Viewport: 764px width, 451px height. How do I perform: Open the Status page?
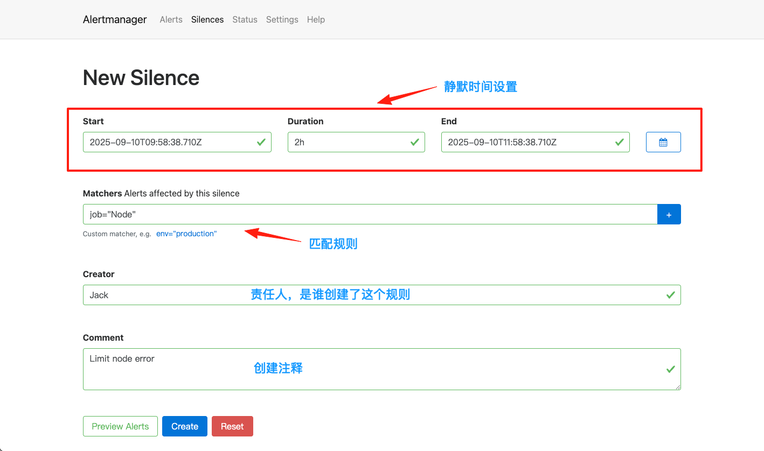[x=245, y=19]
